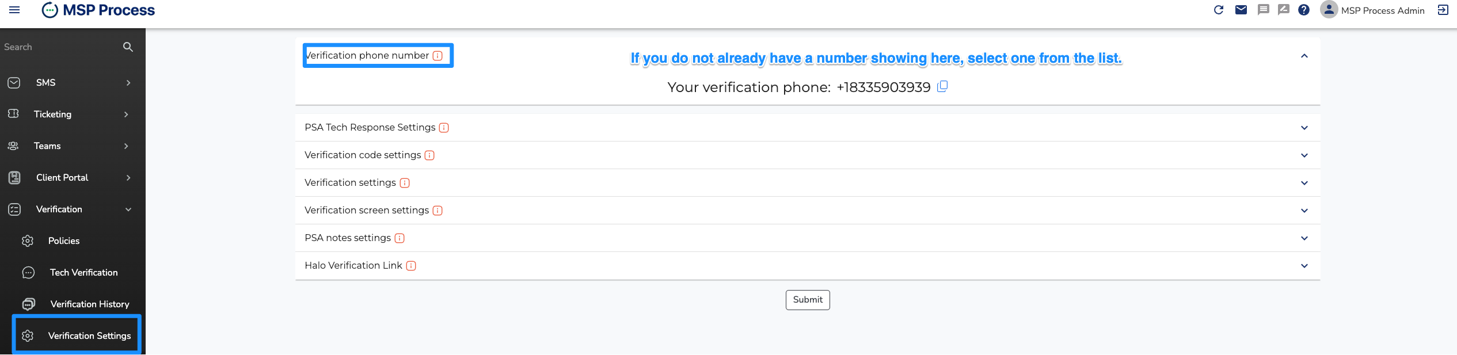The height and width of the screenshot is (355, 1457).
Task: Click the logout icon beside MSP Process Admin
Action: coord(1443,10)
